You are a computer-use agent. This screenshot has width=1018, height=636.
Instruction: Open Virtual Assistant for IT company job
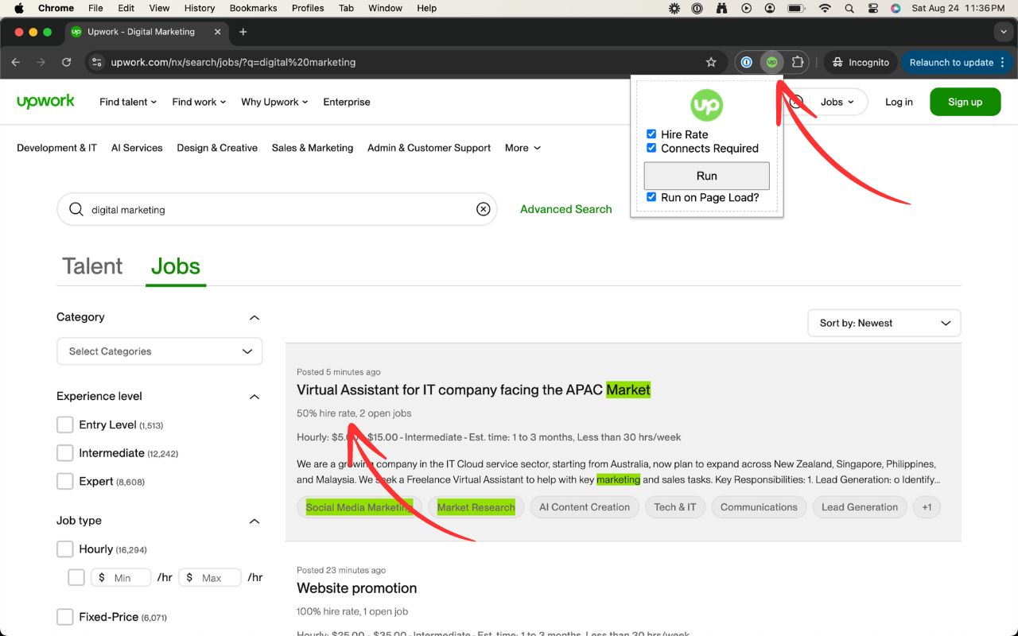click(x=473, y=390)
